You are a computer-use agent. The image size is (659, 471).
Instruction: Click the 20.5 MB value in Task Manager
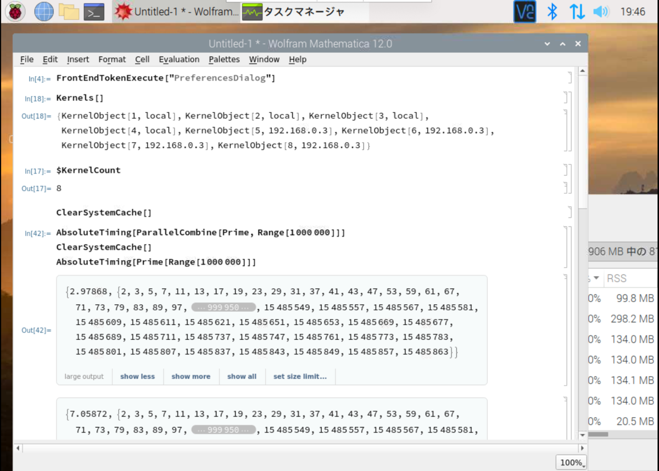(x=635, y=421)
